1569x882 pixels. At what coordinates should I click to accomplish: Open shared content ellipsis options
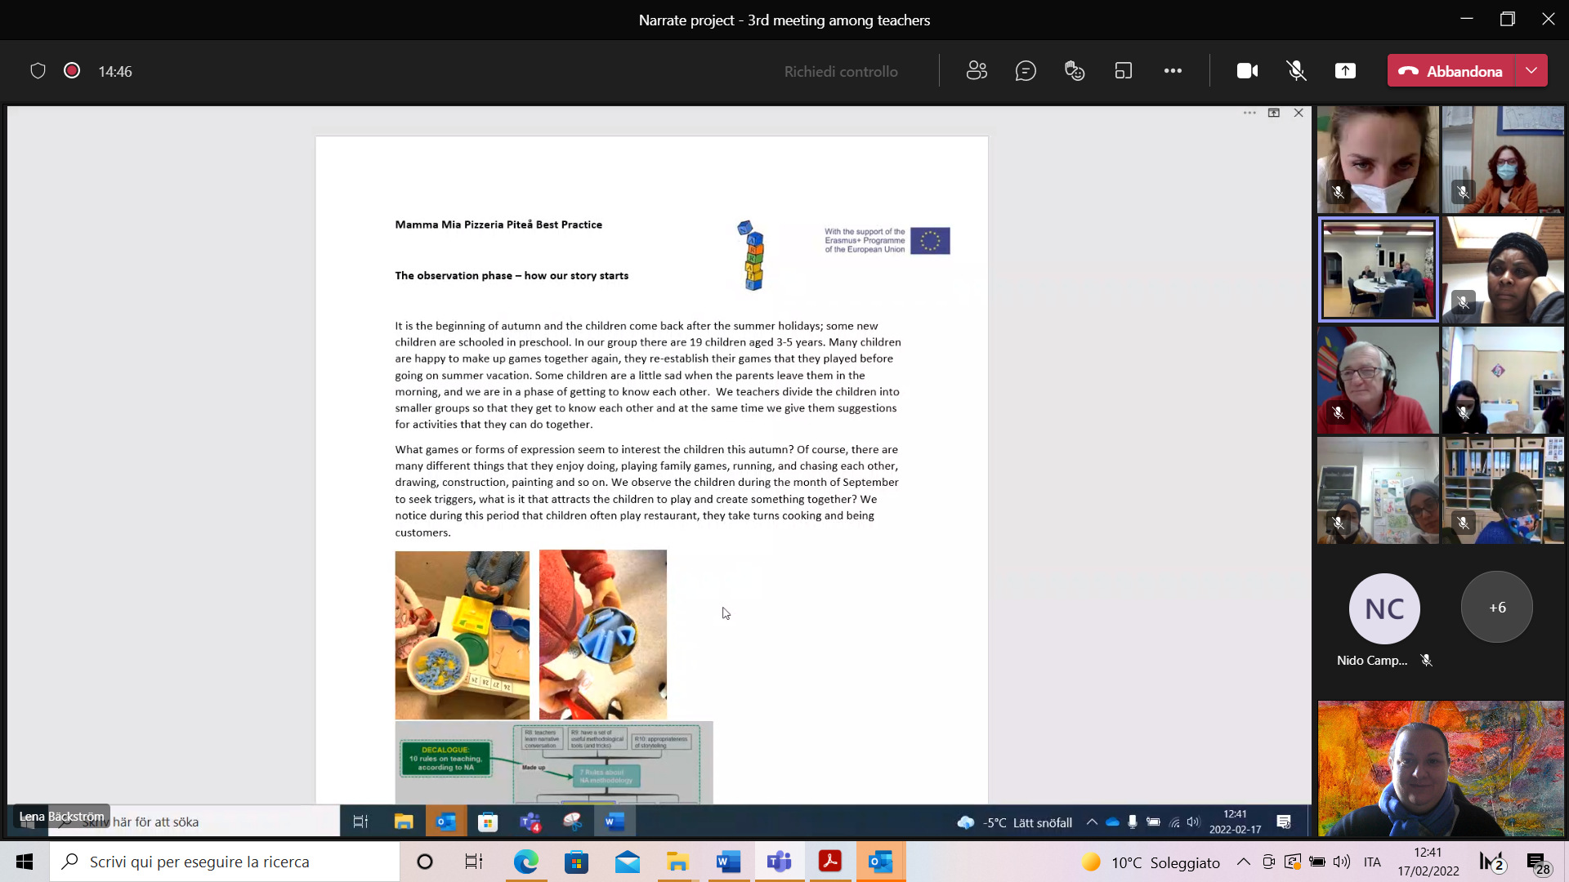[1249, 113]
